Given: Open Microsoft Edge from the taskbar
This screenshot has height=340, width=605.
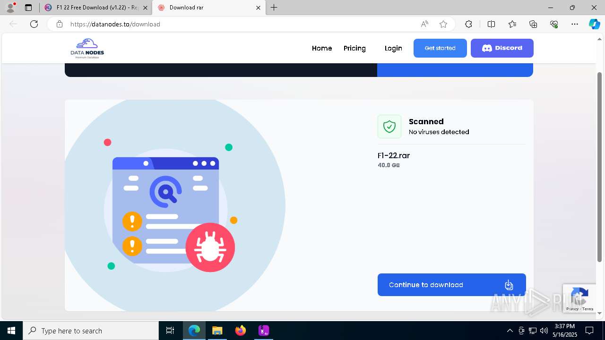Looking at the screenshot, I should 194,331.
